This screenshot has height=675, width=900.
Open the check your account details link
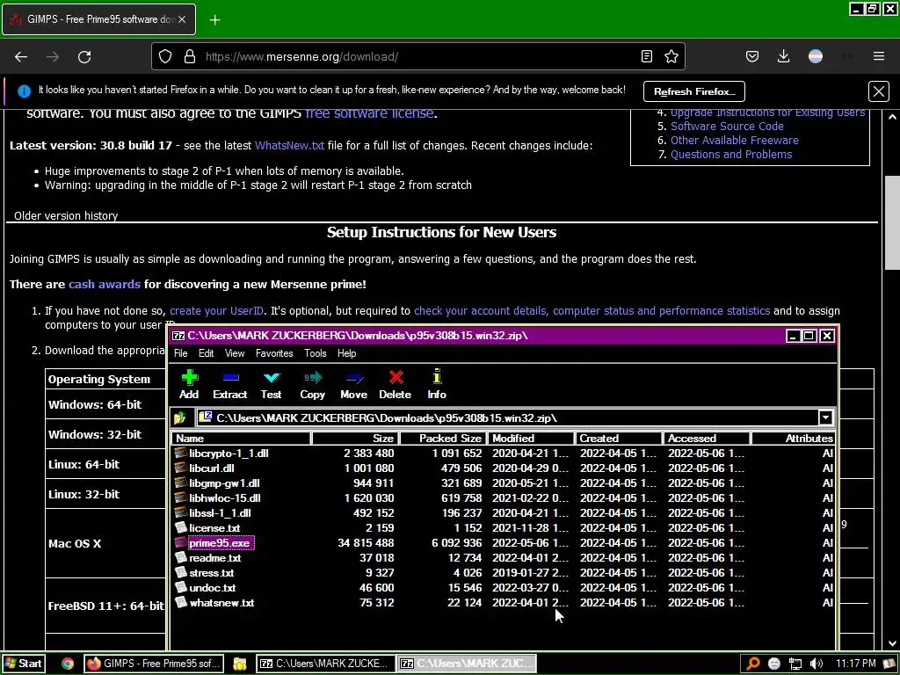[x=592, y=310]
